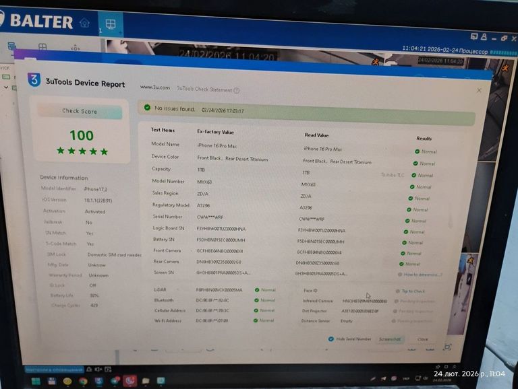518x389 pixels.
Task: Click the Check Score header button
Action: [x=80, y=111]
